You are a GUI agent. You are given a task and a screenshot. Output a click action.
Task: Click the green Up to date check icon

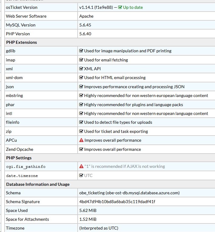(x=120, y=7)
